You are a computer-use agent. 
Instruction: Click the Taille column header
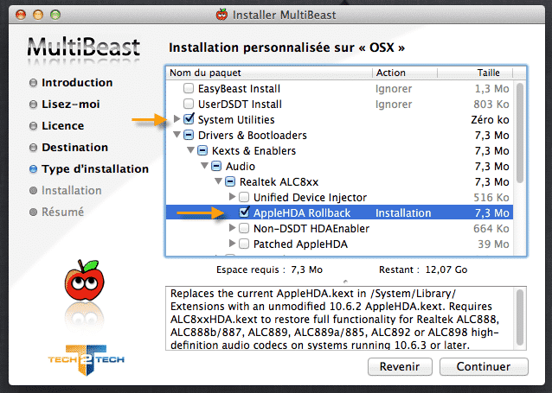tap(488, 73)
